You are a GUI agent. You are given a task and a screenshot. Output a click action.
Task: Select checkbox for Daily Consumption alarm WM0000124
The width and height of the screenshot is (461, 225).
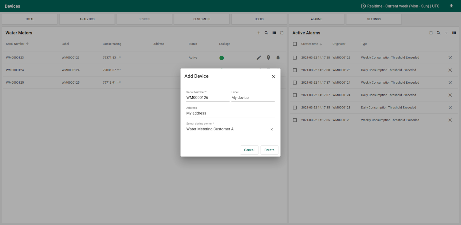click(295, 95)
